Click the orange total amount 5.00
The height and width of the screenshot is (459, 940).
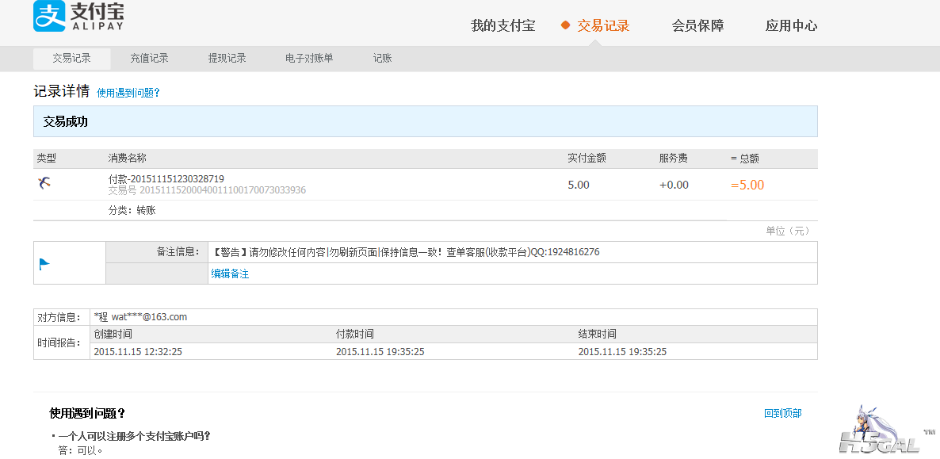[x=747, y=185]
